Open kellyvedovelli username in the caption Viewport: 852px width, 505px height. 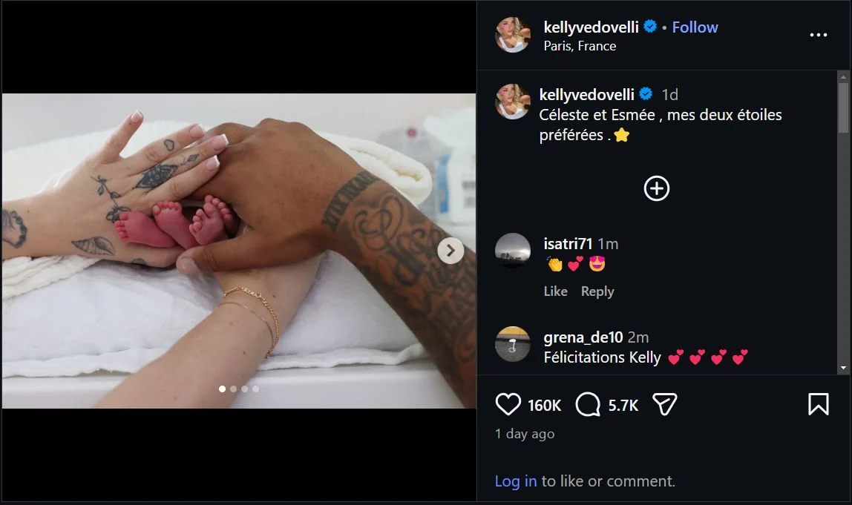click(587, 94)
